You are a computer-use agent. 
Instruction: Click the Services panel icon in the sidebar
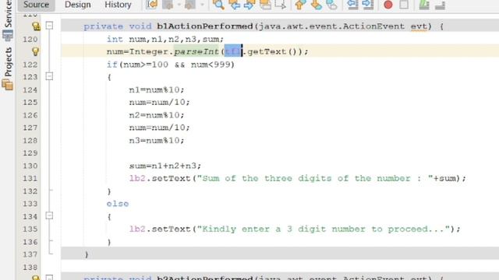[8, 36]
